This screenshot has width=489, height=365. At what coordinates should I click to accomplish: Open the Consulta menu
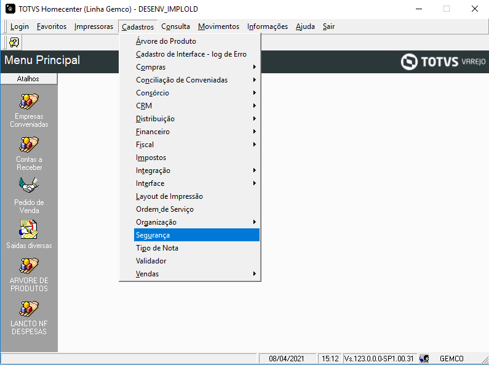coord(175,26)
